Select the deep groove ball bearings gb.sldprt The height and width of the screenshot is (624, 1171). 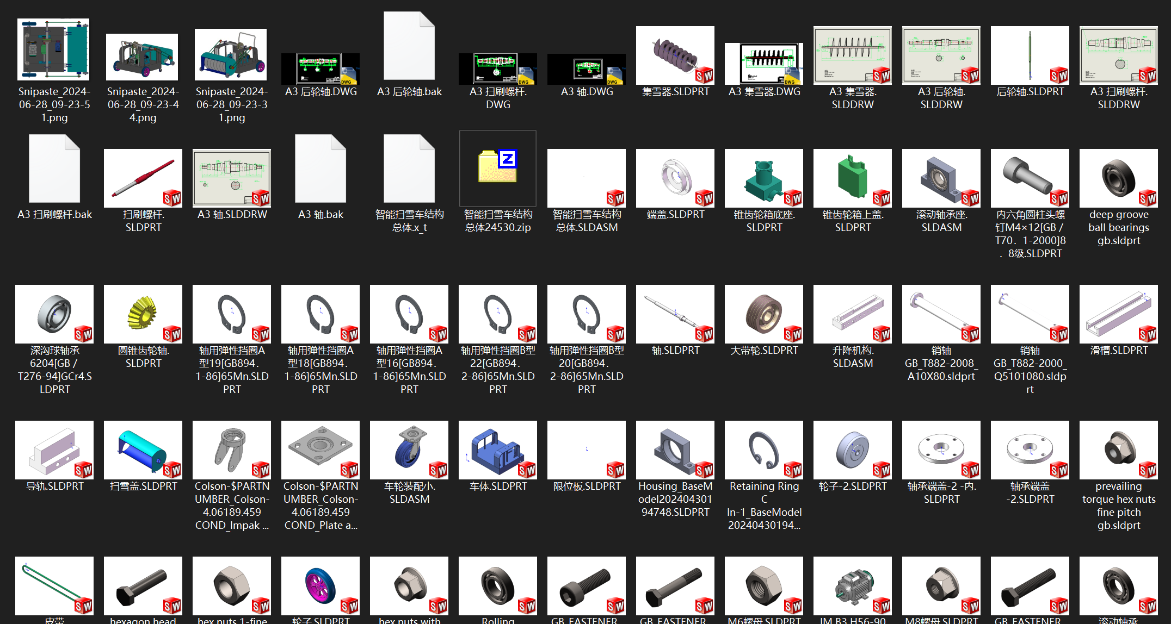click(1118, 178)
